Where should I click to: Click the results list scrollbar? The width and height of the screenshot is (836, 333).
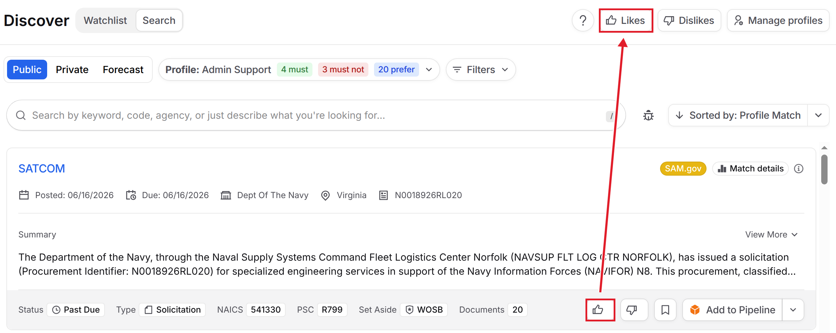[x=824, y=169]
